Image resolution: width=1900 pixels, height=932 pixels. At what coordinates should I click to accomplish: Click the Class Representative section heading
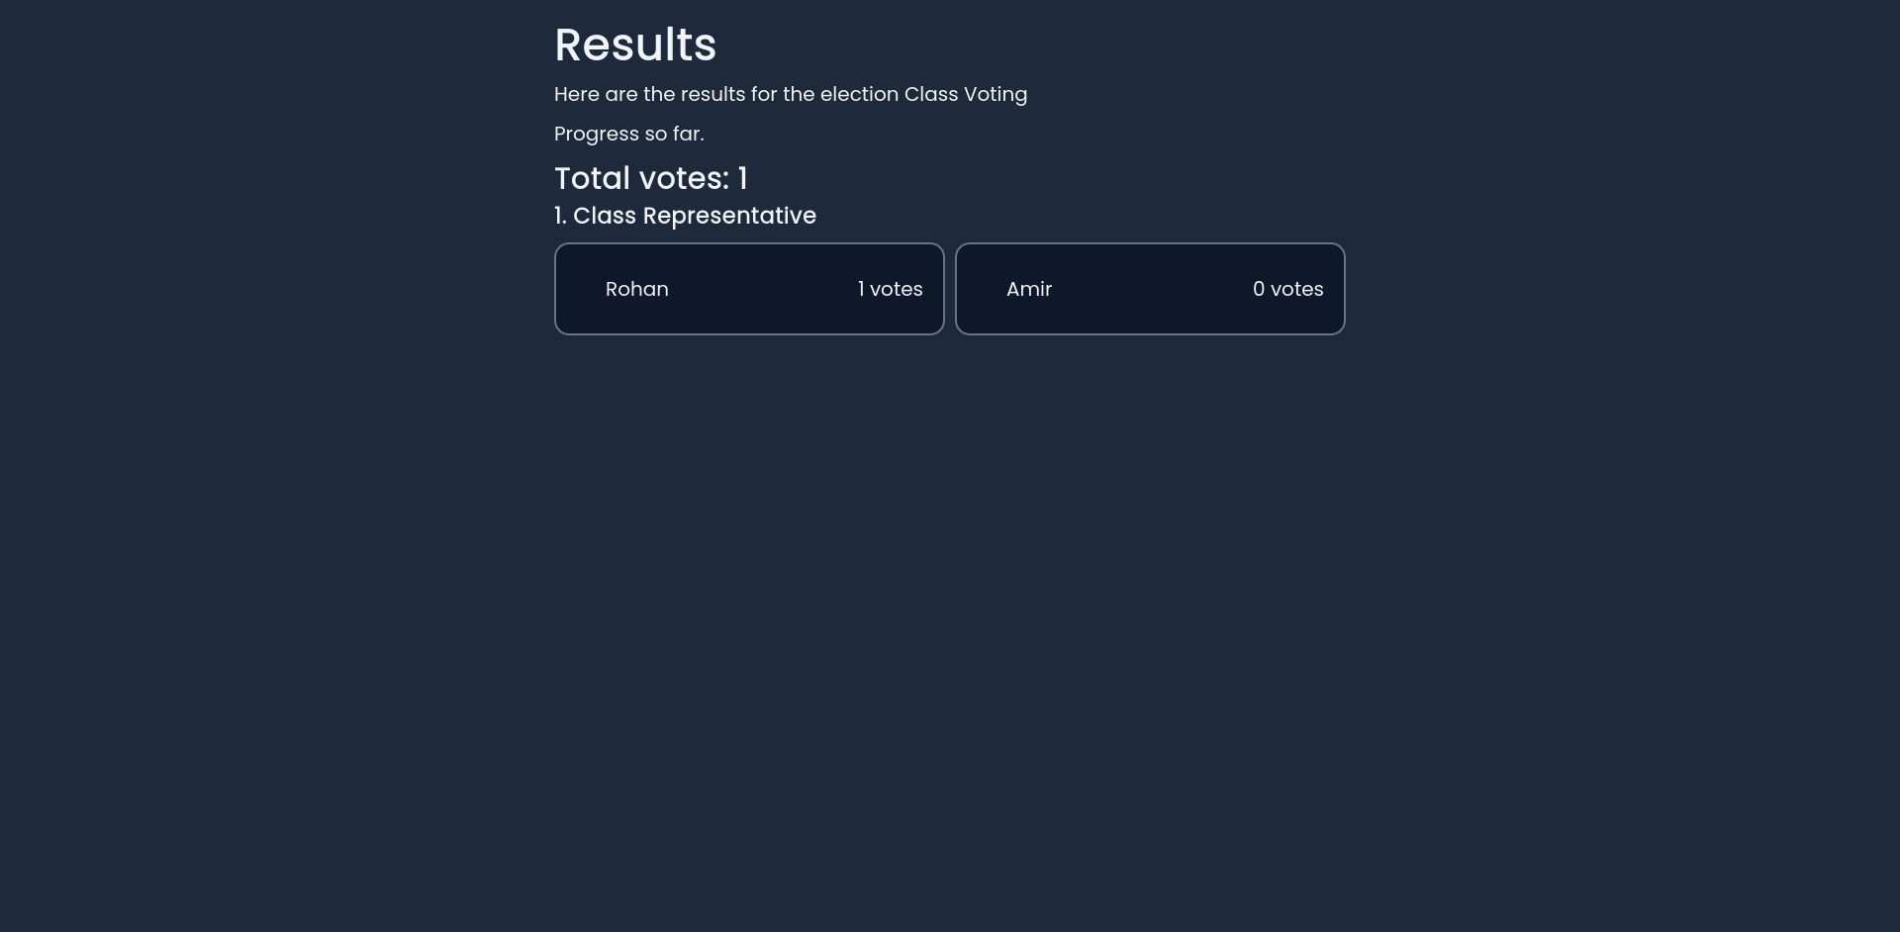[x=685, y=215]
